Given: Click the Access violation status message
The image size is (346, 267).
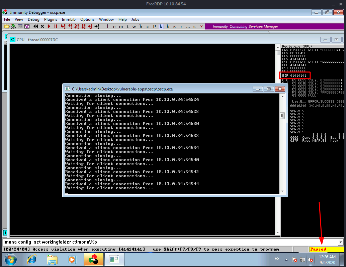Looking at the screenshot, I should [x=141, y=249].
